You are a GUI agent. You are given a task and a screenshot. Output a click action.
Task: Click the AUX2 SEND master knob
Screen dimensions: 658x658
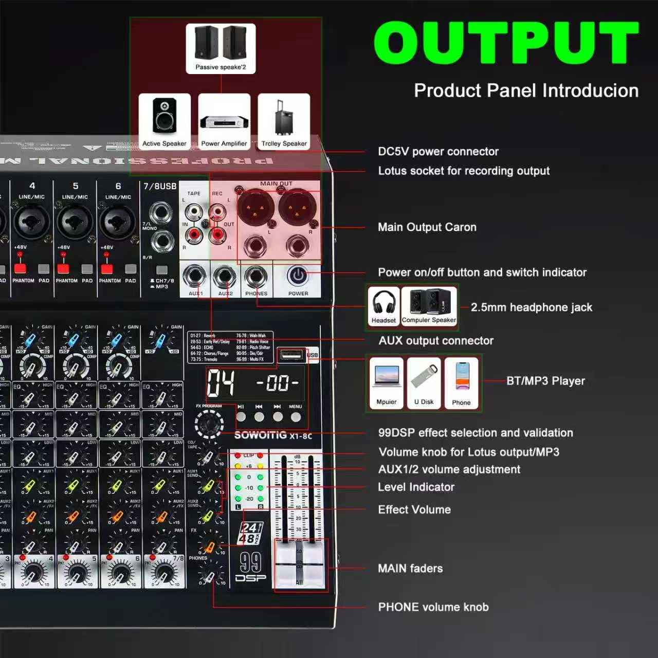(x=208, y=516)
